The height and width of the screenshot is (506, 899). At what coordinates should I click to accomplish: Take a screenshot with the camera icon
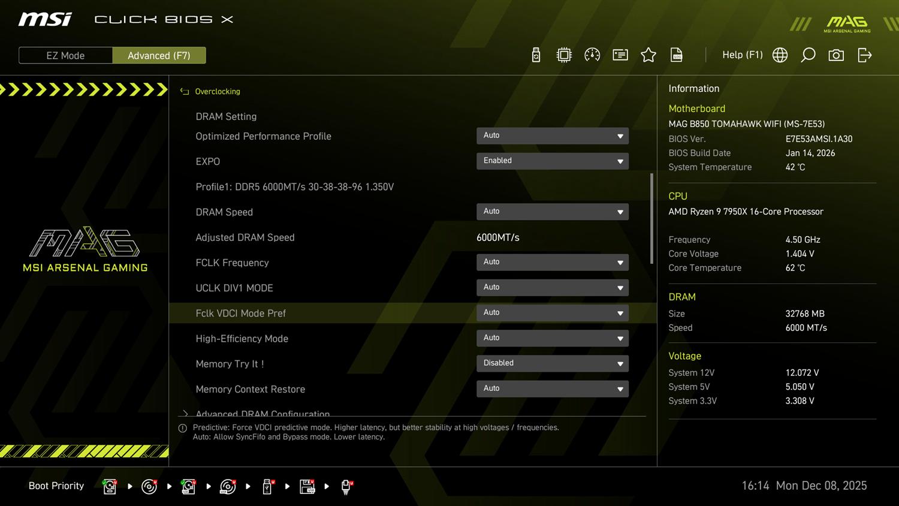(x=836, y=55)
